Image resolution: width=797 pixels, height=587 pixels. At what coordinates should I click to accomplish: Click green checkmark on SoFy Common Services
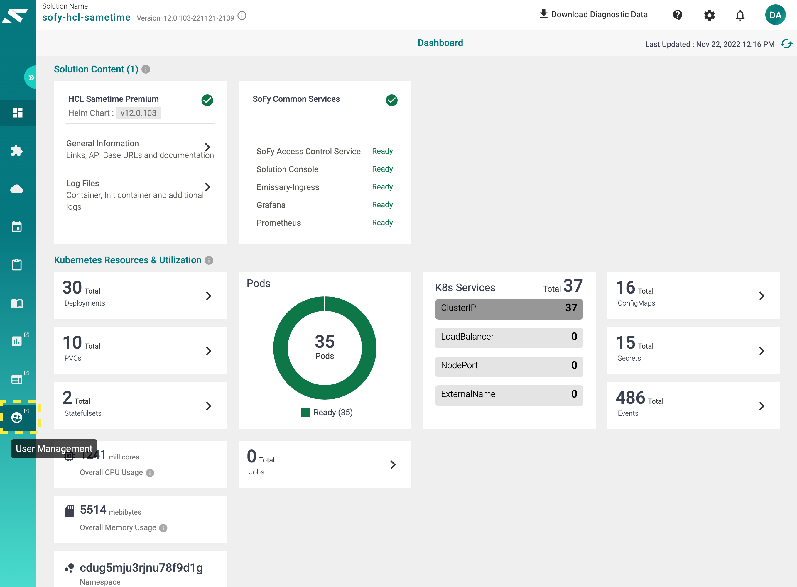click(x=391, y=100)
